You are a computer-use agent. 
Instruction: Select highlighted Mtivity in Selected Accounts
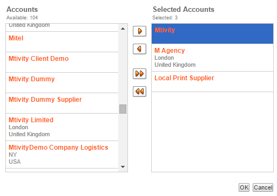(212, 33)
